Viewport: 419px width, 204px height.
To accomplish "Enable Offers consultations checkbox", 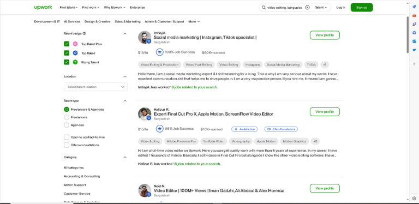I will pyautogui.click(x=67, y=145).
